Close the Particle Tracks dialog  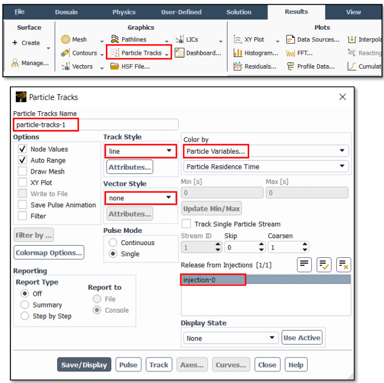(342, 97)
